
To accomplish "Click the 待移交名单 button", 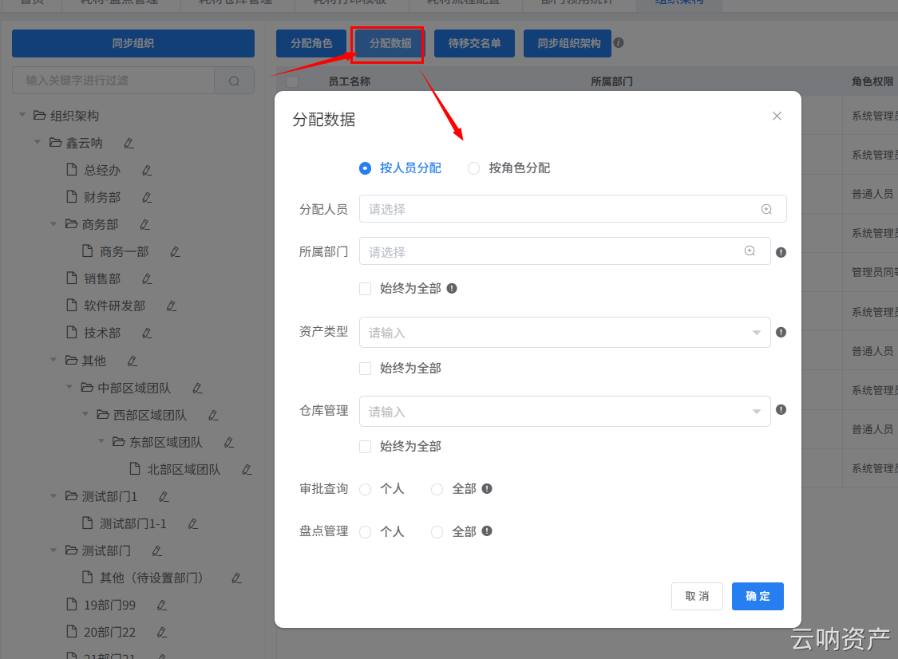I will (474, 44).
